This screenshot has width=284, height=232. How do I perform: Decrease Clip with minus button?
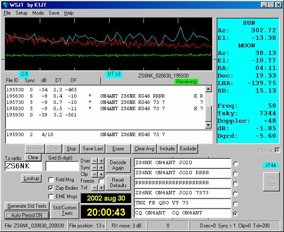pyautogui.click(x=95, y=174)
